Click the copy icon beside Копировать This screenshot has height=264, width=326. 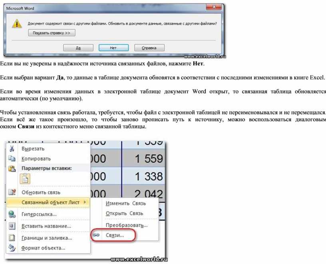(x=12, y=159)
